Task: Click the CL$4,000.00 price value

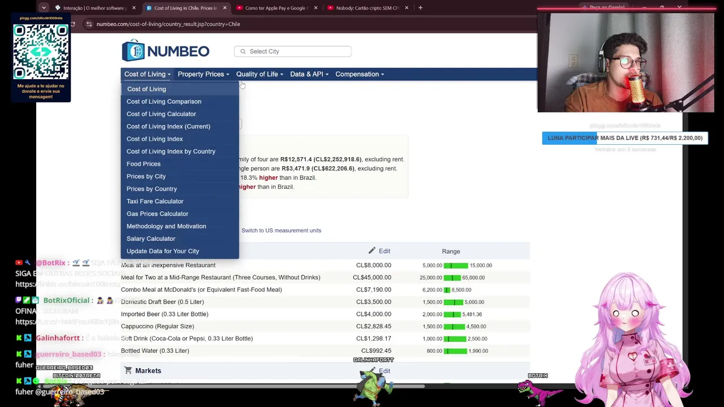Action: [373, 314]
